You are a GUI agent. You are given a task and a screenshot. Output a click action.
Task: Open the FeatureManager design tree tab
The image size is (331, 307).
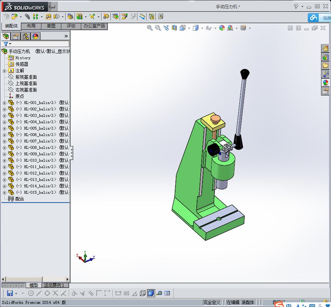pyautogui.click(x=6, y=36)
